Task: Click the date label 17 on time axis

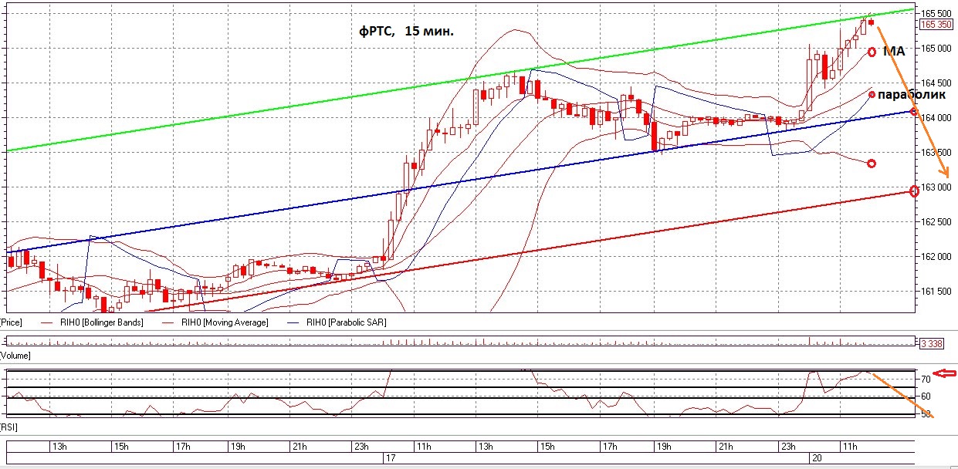Action: tap(390, 458)
